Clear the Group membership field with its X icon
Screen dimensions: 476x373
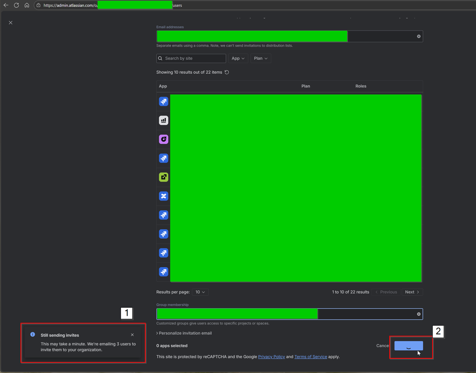(x=419, y=314)
